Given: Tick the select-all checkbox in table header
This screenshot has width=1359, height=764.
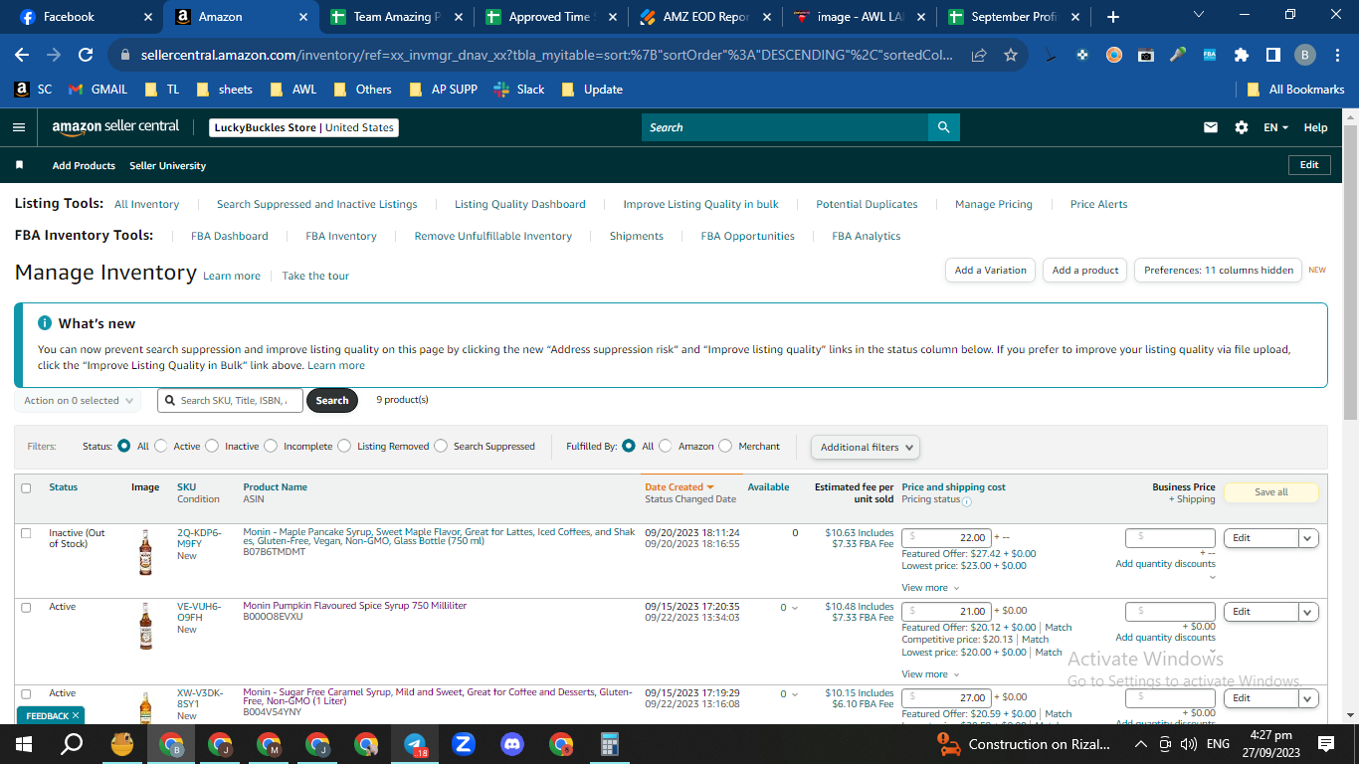Looking at the screenshot, I should (x=26, y=488).
